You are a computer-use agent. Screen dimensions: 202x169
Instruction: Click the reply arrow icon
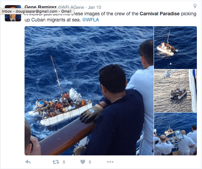pyautogui.click(x=28, y=162)
